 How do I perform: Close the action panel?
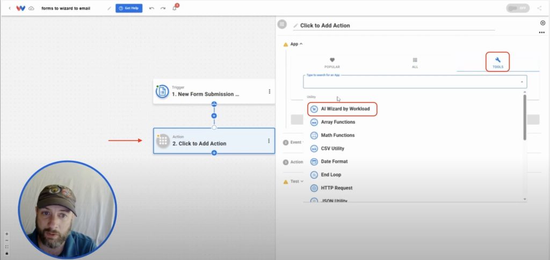click(x=542, y=23)
